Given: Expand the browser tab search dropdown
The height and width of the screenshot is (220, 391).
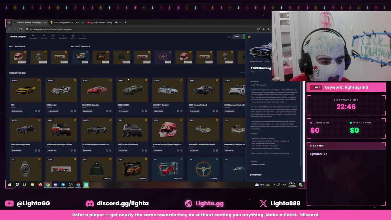Looking at the screenshot, I should click(9, 22).
